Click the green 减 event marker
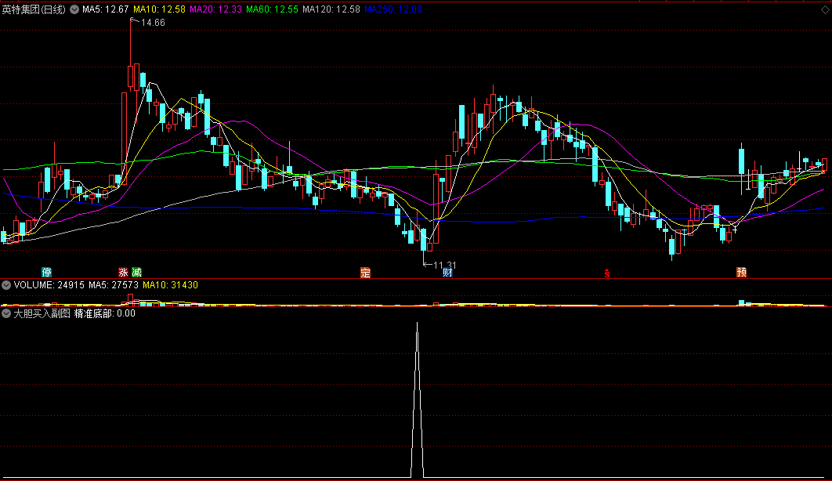 tap(137, 273)
